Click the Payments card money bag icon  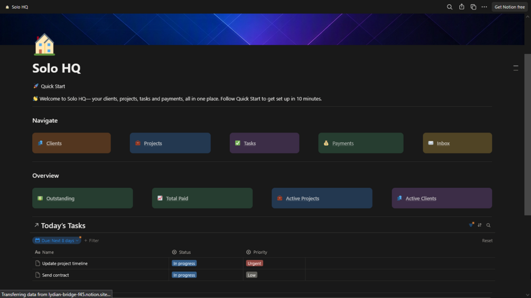tap(326, 143)
